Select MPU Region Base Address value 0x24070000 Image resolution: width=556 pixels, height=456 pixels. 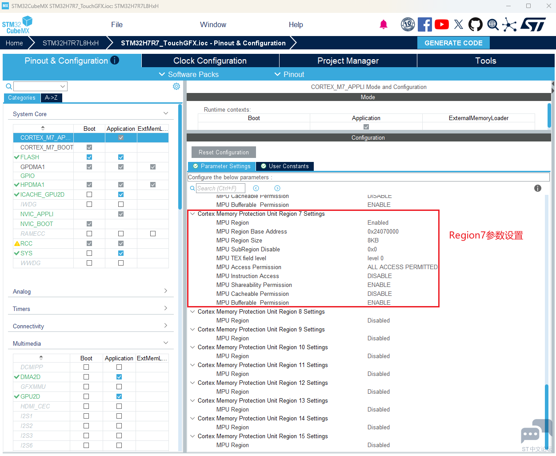point(383,232)
